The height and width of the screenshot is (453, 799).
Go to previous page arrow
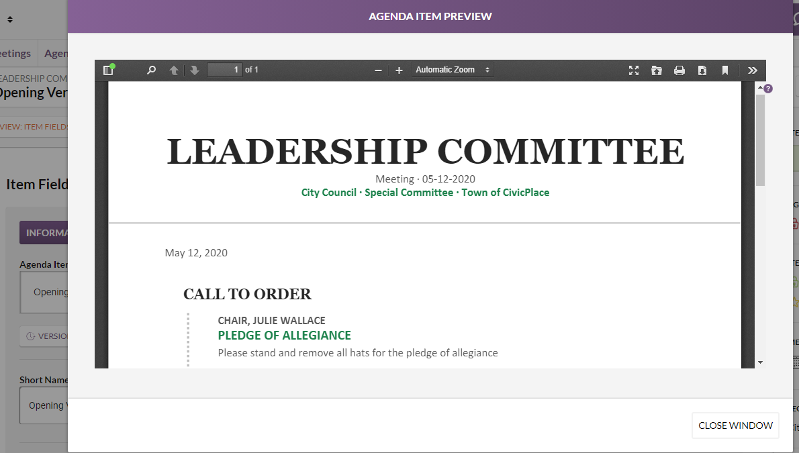coord(174,70)
